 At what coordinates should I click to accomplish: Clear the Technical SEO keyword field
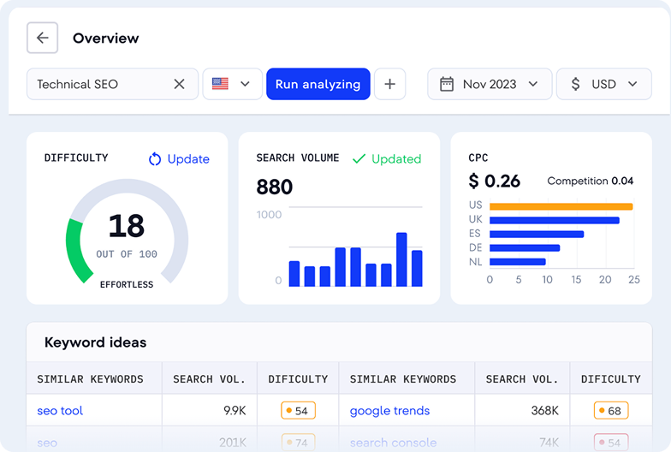pyautogui.click(x=179, y=84)
